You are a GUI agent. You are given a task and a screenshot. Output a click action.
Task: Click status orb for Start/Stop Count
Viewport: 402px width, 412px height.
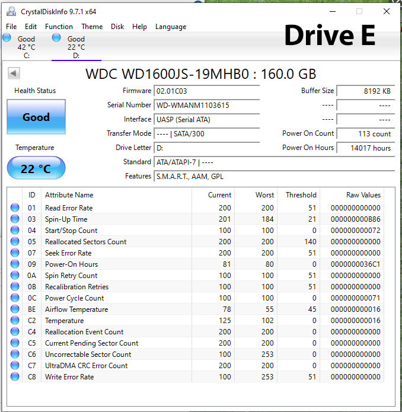pyautogui.click(x=15, y=230)
